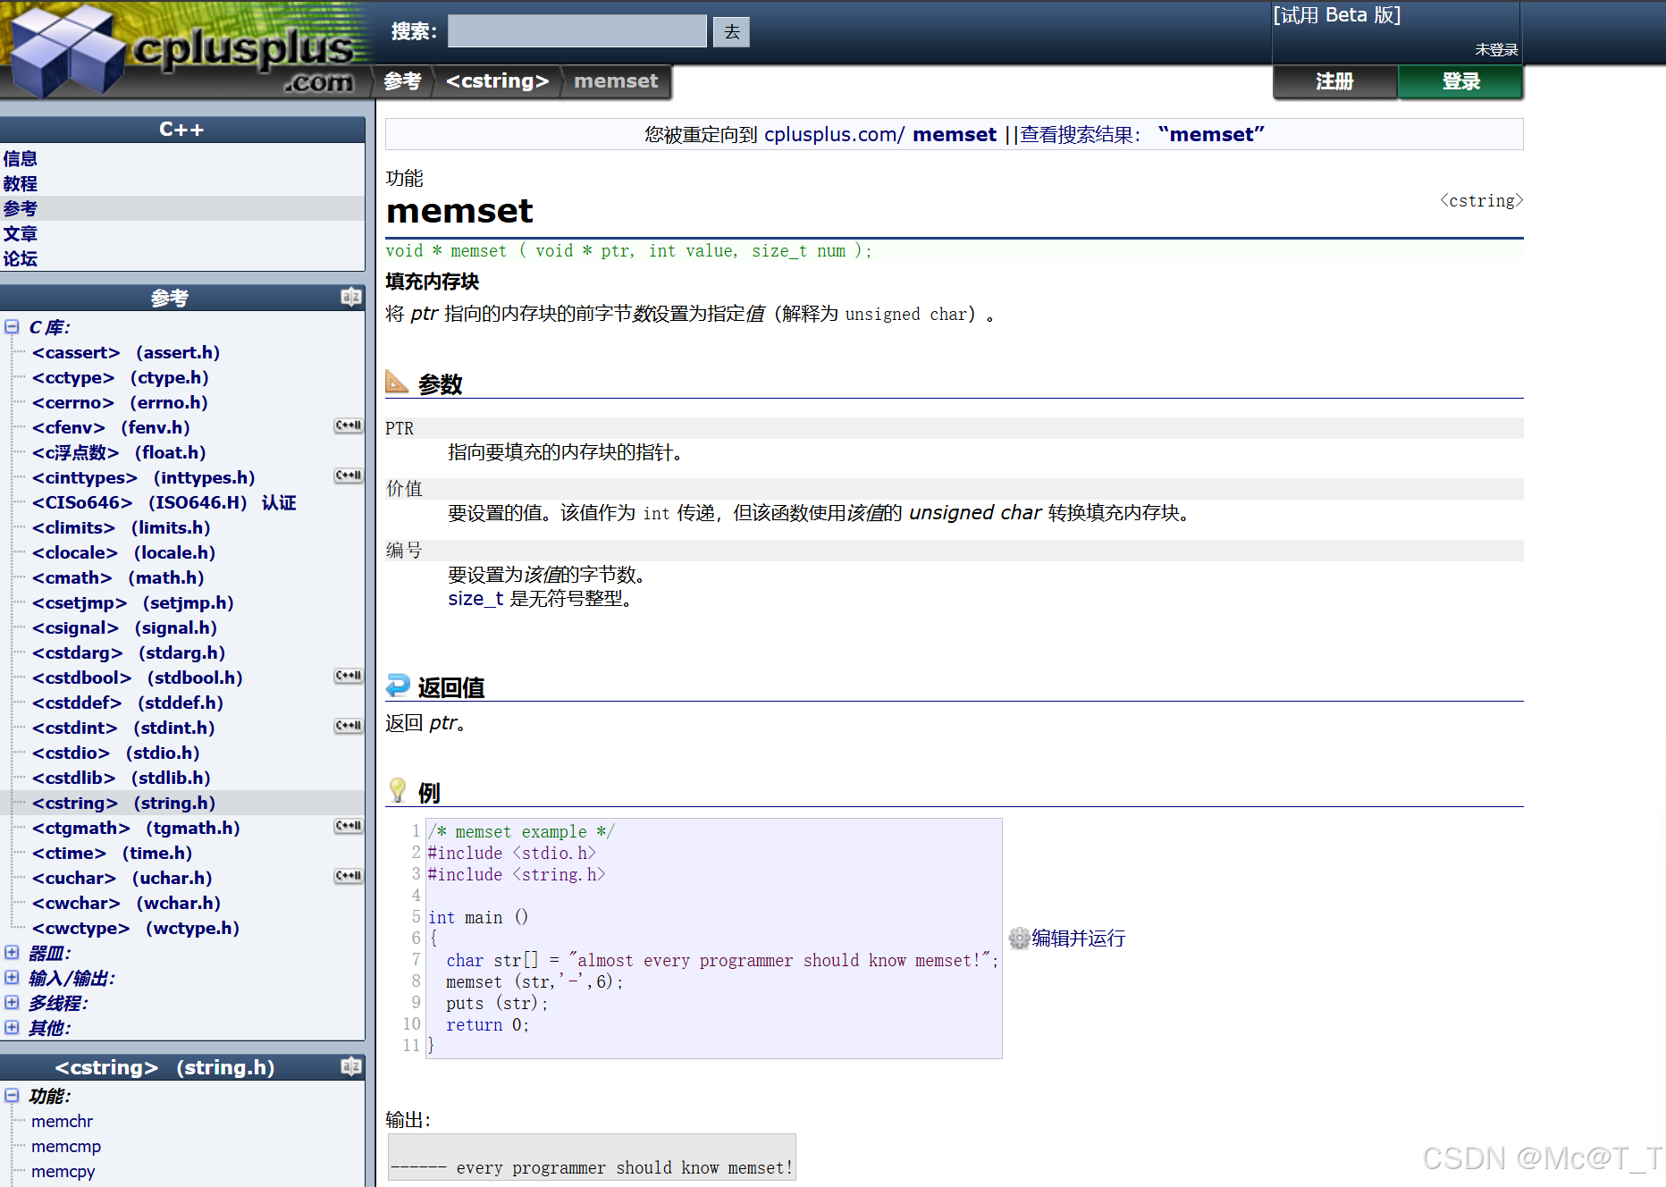Click the C++11 badge next to <cfenv>
The height and width of the screenshot is (1187, 1666).
(x=348, y=425)
